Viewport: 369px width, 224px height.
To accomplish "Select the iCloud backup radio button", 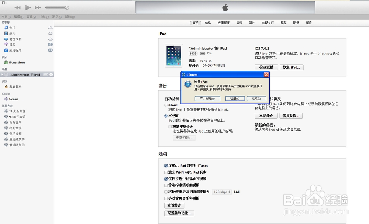I will coord(166,105).
